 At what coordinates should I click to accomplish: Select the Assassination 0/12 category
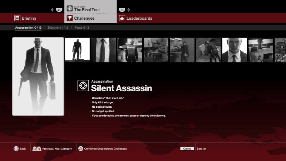click(x=28, y=28)
